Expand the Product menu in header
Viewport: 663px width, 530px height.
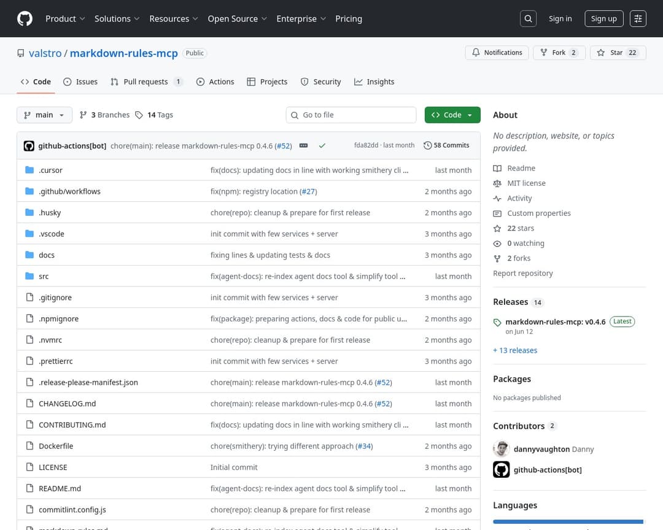pos(65,18)
